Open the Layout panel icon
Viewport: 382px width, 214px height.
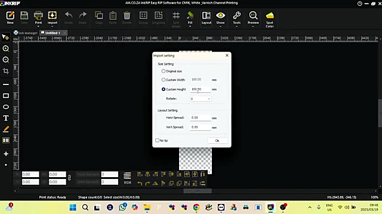point(207,15)
